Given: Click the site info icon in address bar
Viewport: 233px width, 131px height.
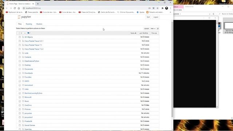Looking at the screenshot, I should click(x=24, y=8).
